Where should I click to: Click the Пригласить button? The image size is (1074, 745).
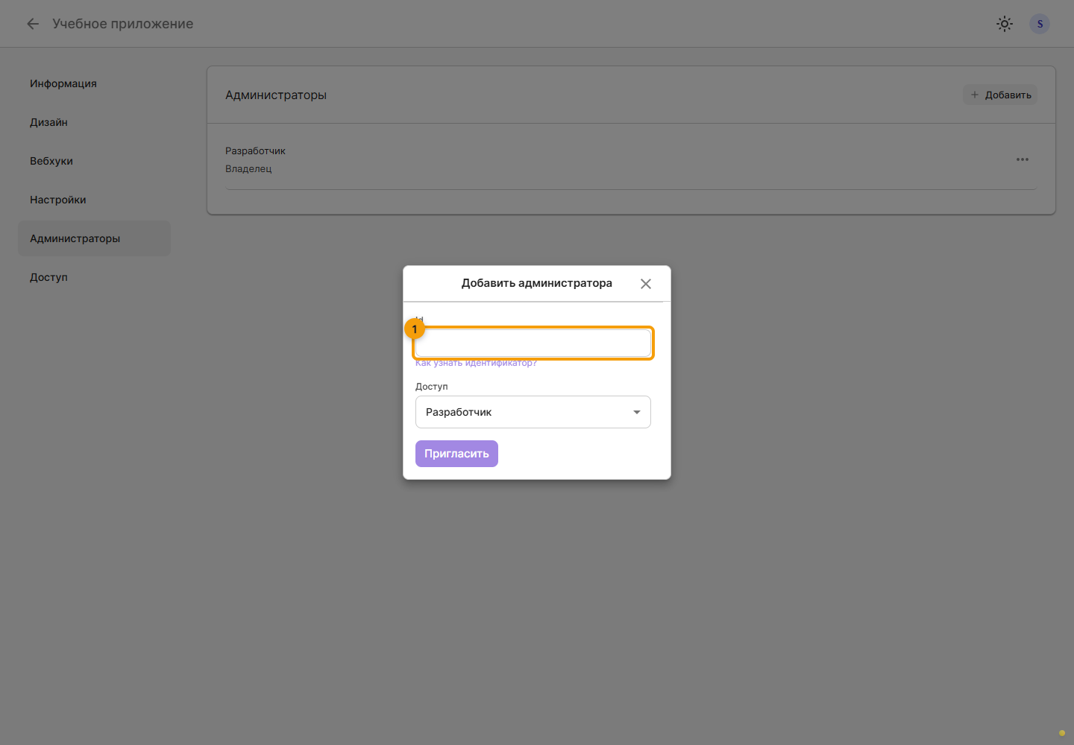[456, 454]
